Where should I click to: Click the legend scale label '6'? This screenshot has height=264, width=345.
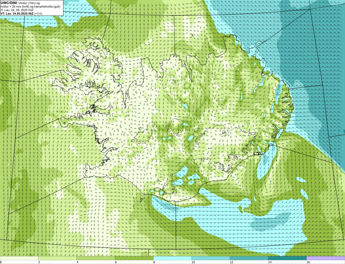pos(116,262)
